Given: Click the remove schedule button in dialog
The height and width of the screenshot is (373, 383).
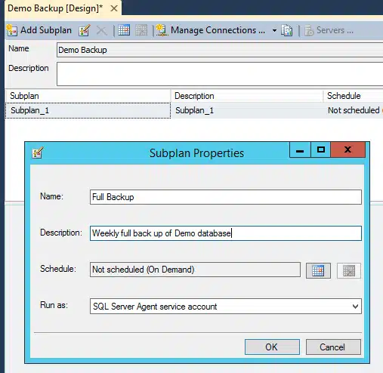Looking at the screenshot, I should tap(349, 270).
